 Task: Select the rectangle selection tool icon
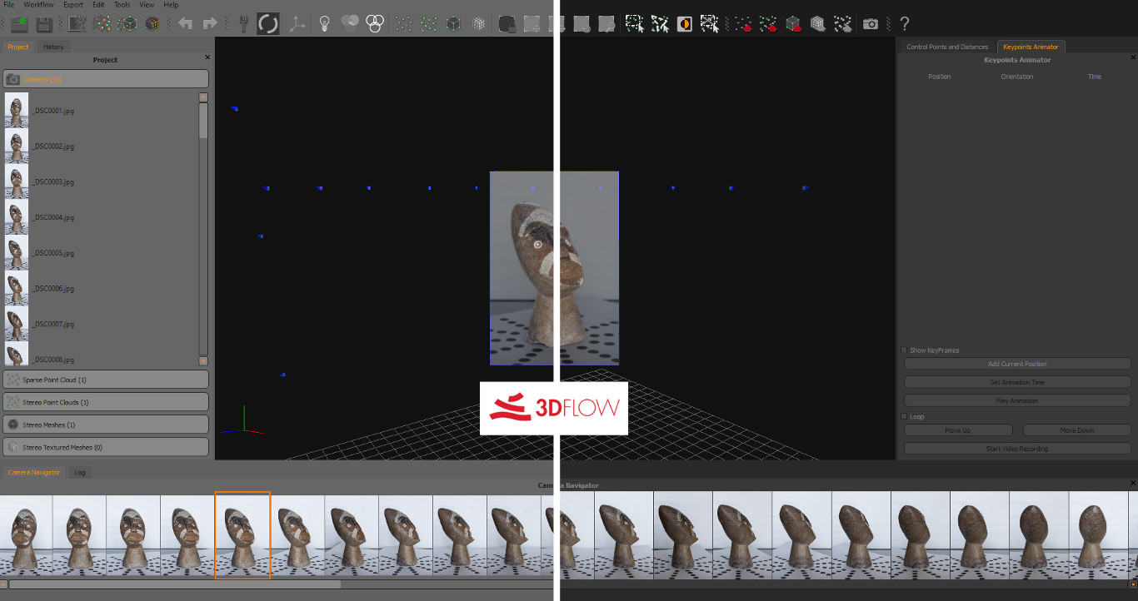634,24
